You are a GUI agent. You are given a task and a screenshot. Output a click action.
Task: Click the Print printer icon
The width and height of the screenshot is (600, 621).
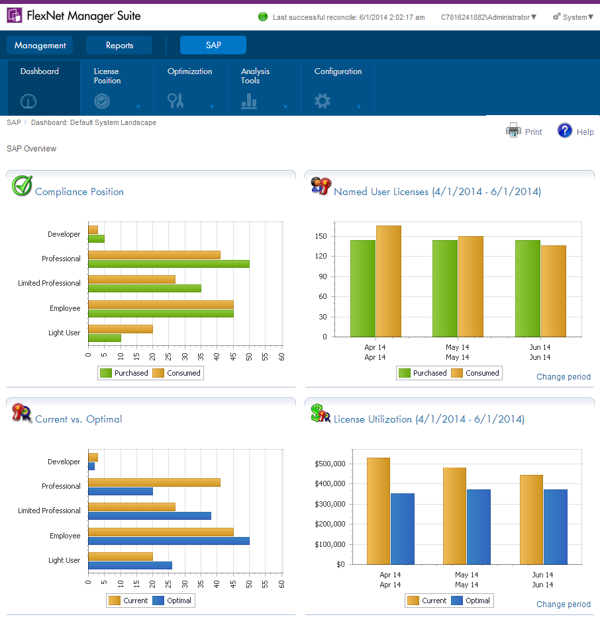click(x=513, y=131)
